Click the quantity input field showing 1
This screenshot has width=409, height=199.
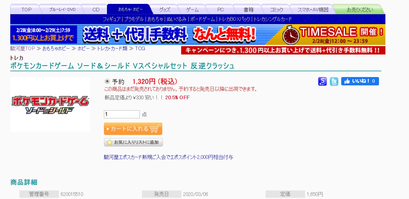[x=121, y=114]
